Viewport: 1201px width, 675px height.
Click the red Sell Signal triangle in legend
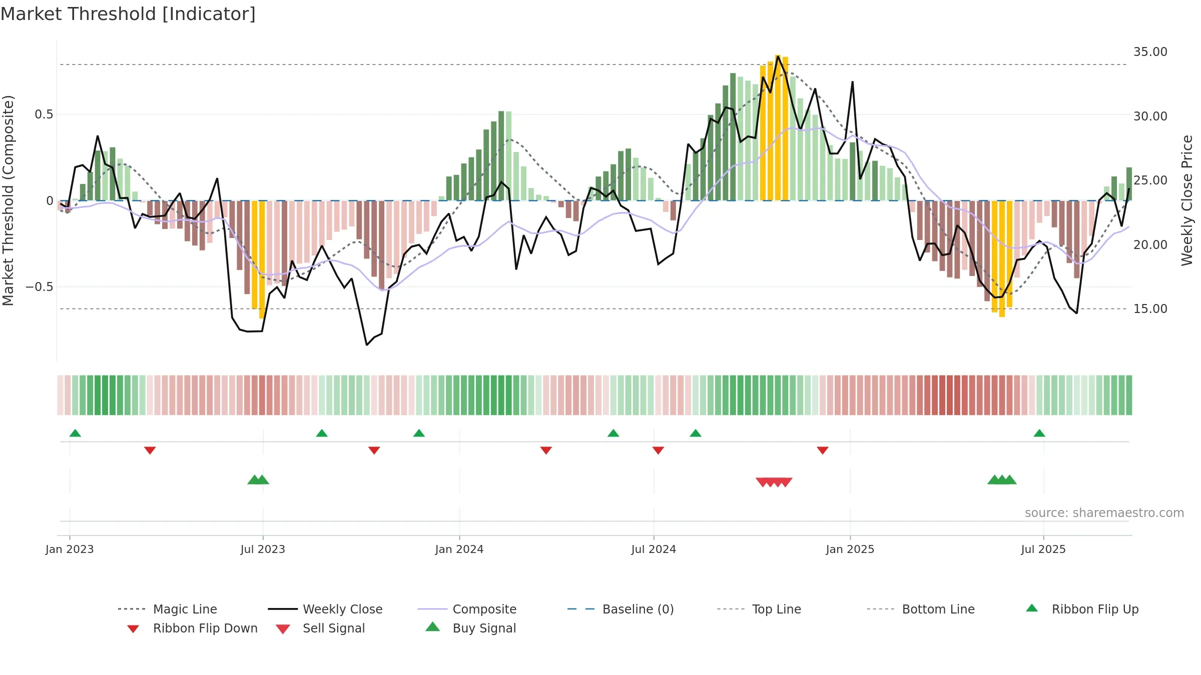[283, 629]
